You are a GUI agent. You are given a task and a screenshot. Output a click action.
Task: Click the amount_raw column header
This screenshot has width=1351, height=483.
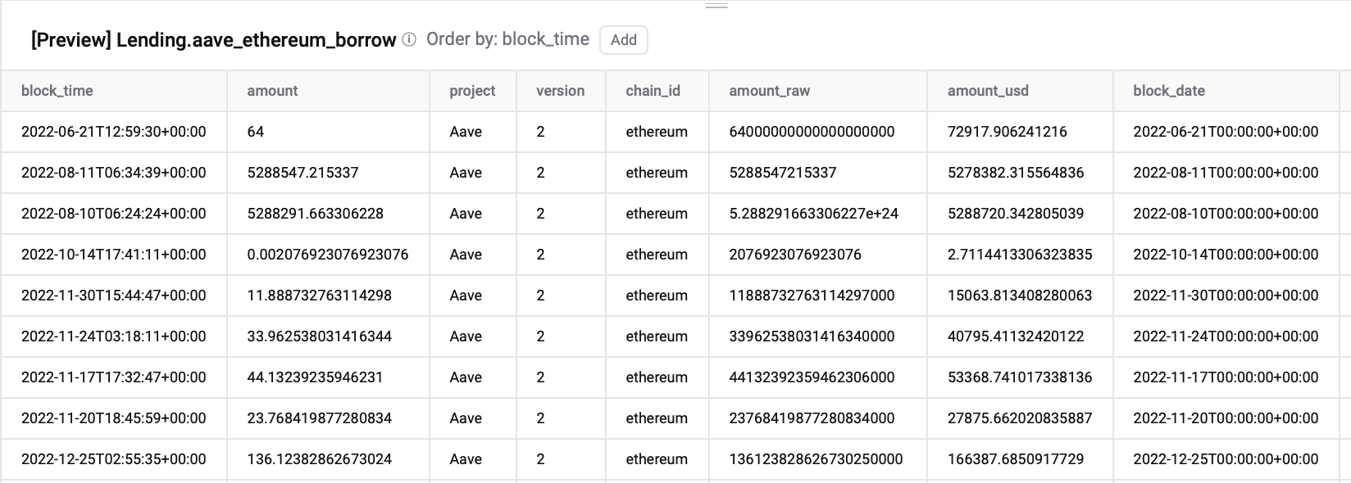coord(769,91)
